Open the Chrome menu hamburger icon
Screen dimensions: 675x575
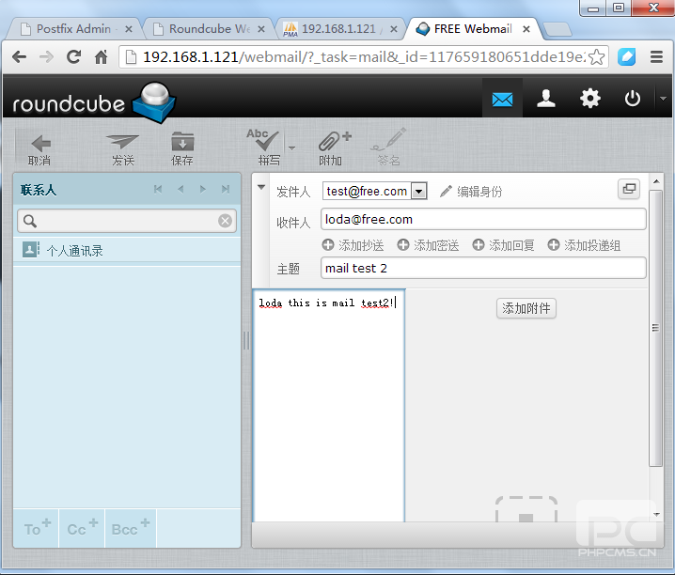(x=656, y=56)
